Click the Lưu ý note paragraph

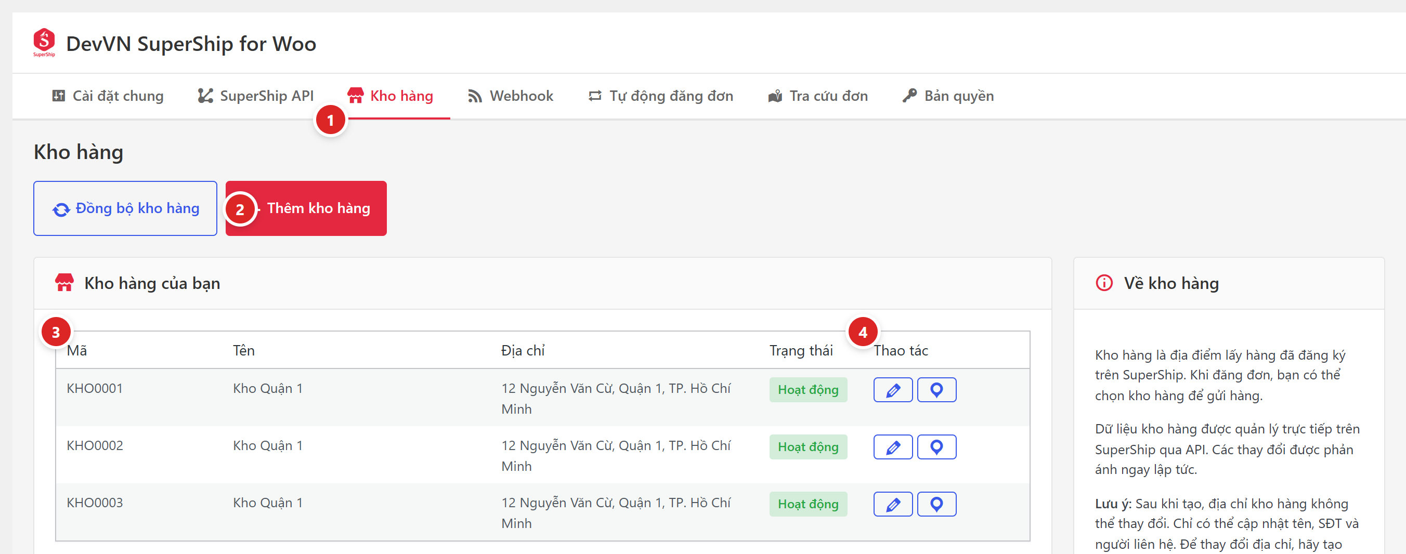[x=1228, y=524]
